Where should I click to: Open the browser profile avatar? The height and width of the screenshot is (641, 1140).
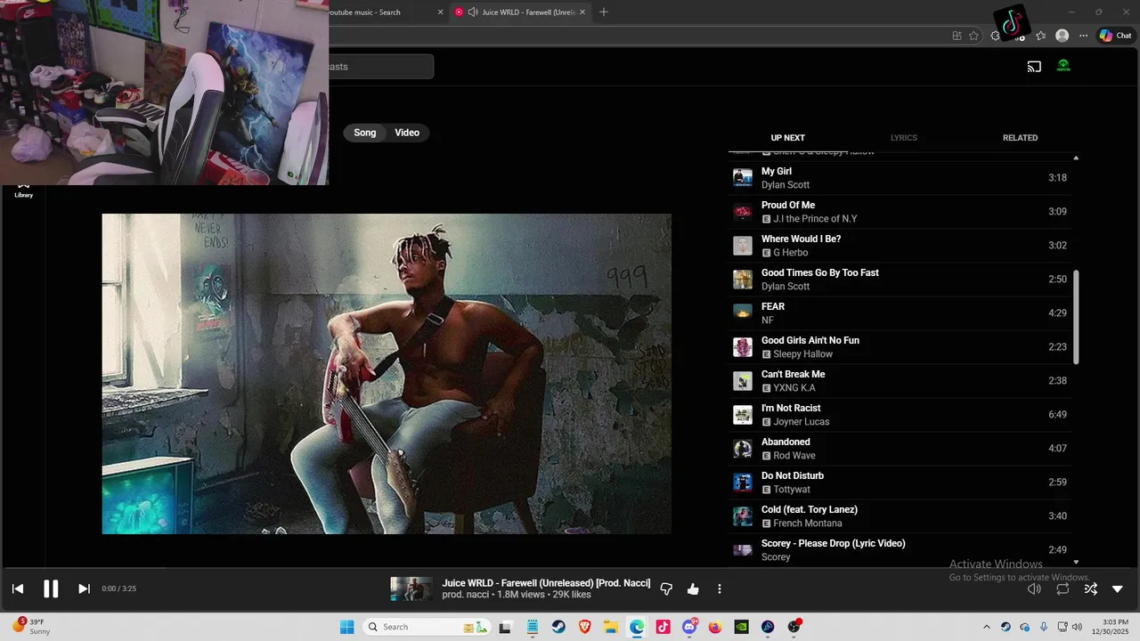(x=1062, y=36)
